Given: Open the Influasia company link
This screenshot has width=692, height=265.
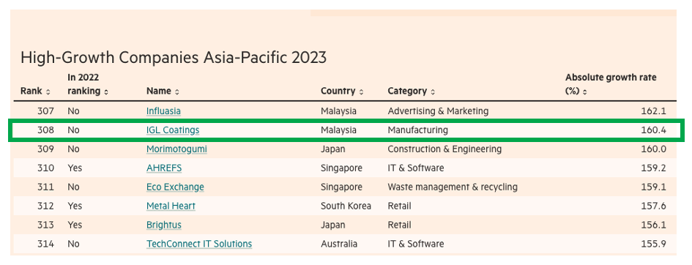Looking at the screenshot, I should click(163, 111).
